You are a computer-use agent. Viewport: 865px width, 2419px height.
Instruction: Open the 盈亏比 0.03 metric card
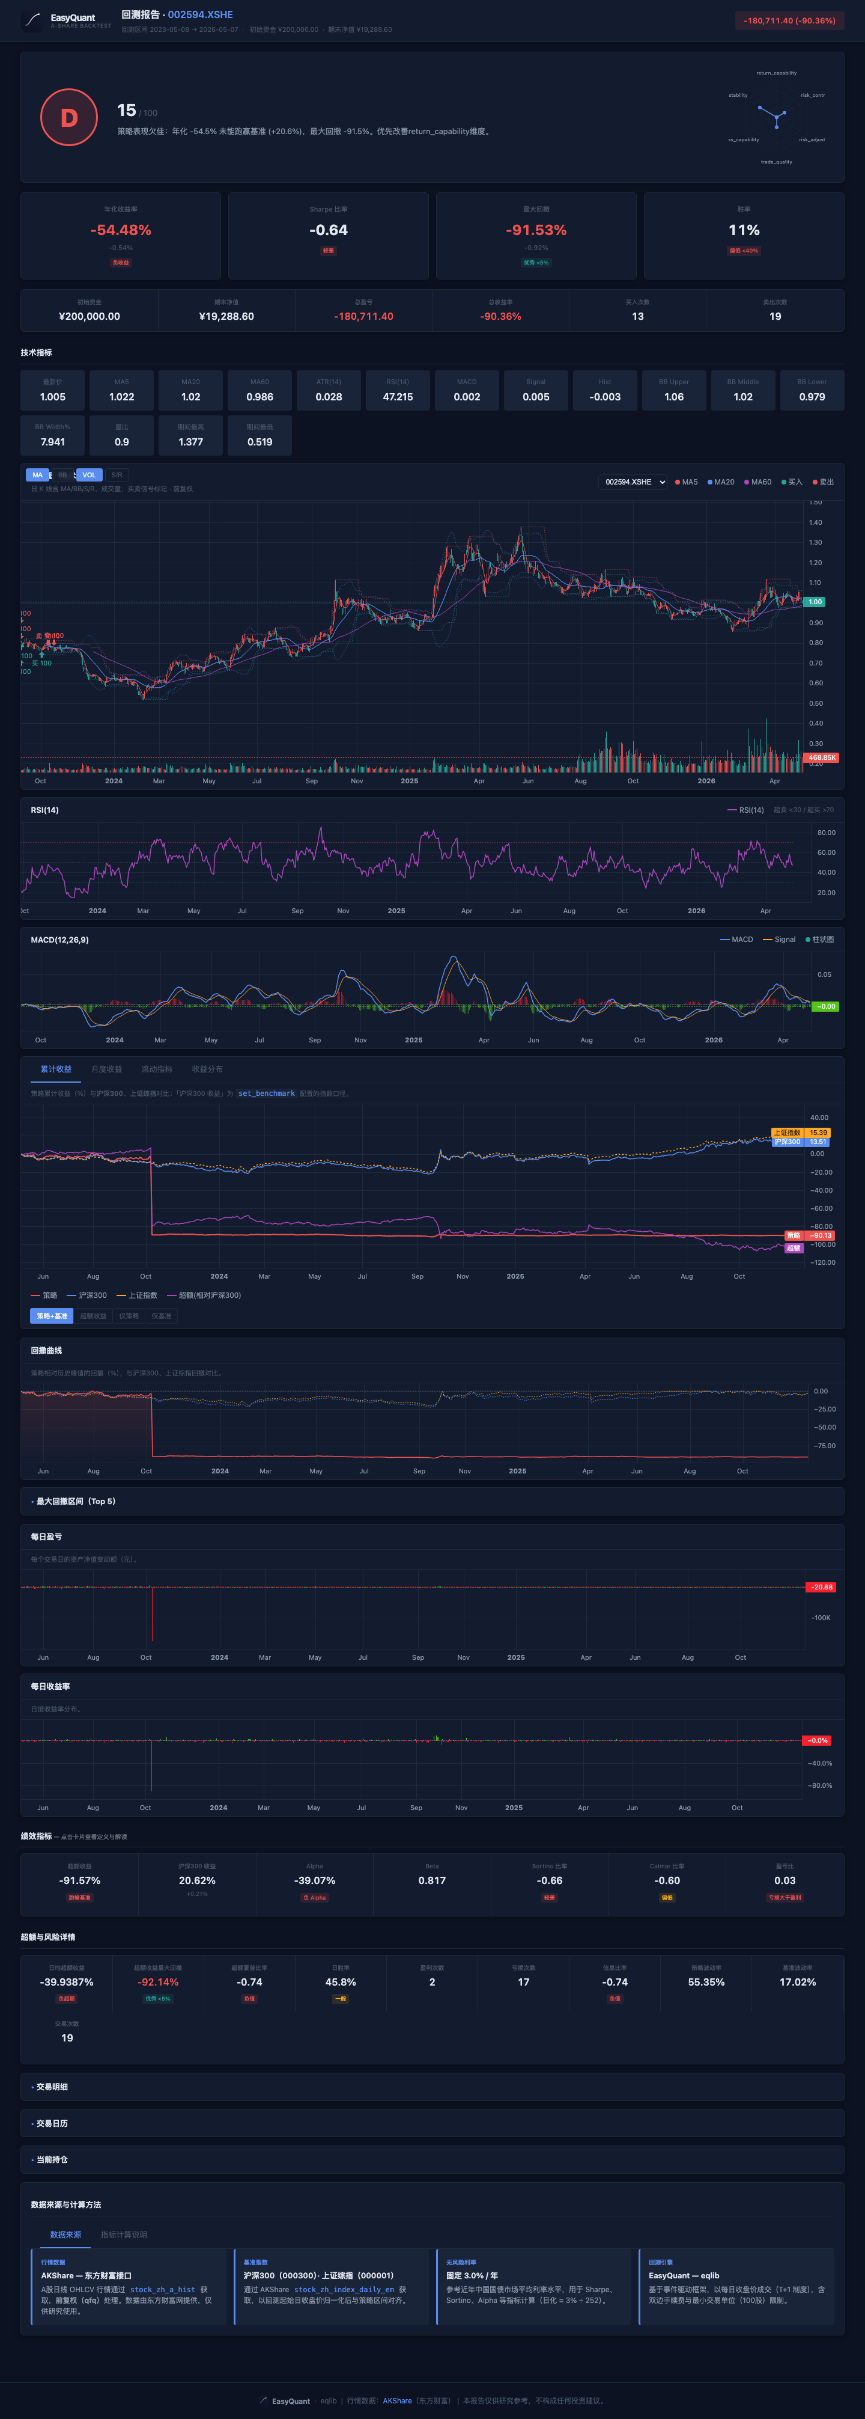pos(785,1884)
